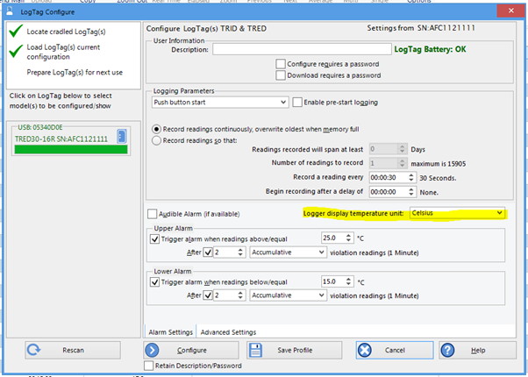Click the Rescan circular arrow icon
The height and width of the screenshot is (377, 528).
click(33, 350)
